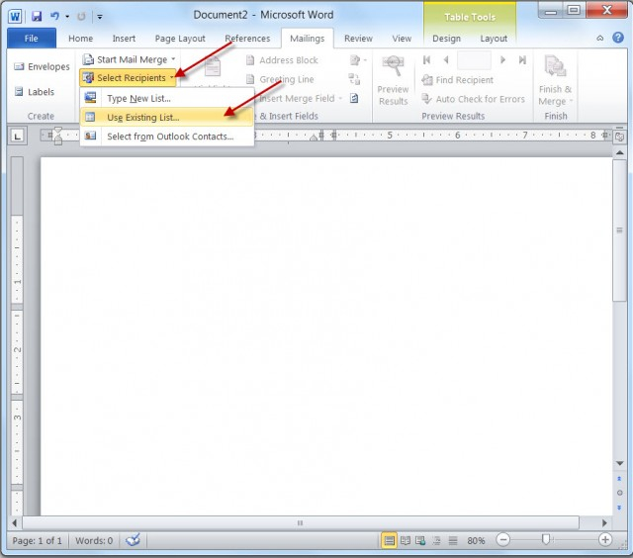Click the Zoom Out minus button
633x558 pixels.
(503, 539)
